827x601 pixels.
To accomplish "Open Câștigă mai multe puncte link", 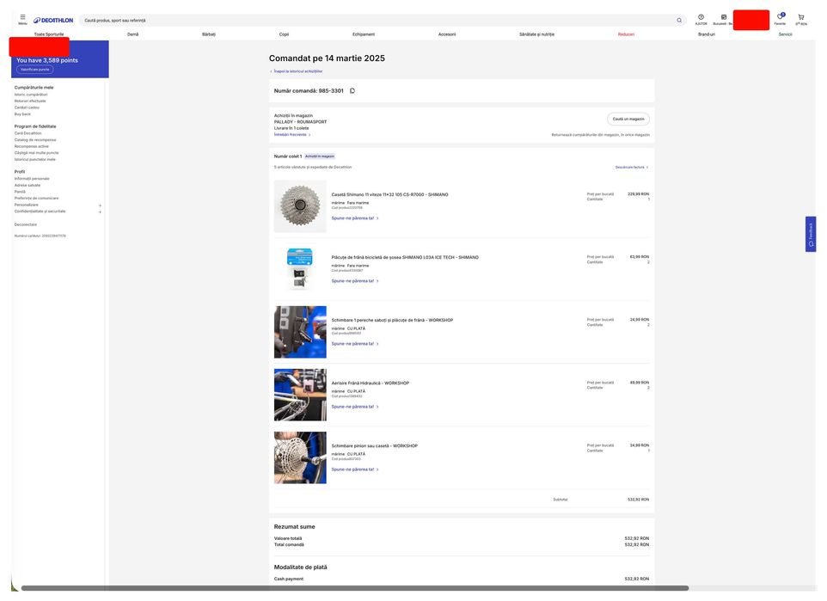I will click(36, 153).
